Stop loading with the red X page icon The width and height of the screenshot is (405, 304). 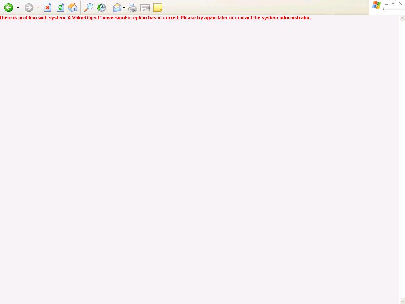click(x=47, y=8)
